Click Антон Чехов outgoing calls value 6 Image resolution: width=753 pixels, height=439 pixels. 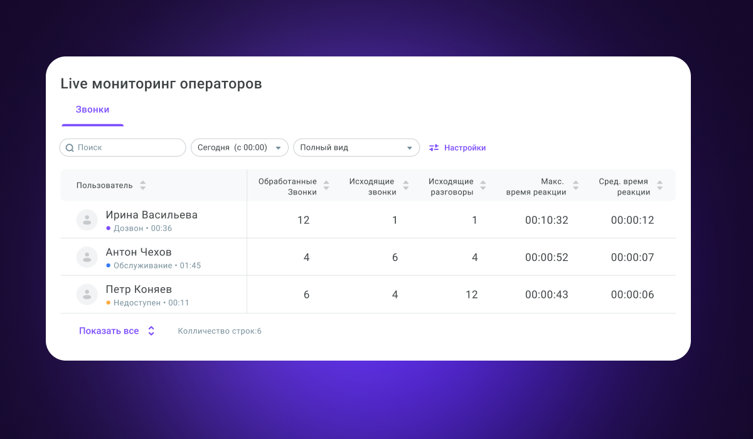click(395, 257)
